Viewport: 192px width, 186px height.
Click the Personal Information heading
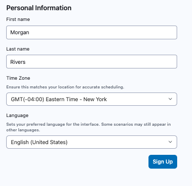pos(39,8)
